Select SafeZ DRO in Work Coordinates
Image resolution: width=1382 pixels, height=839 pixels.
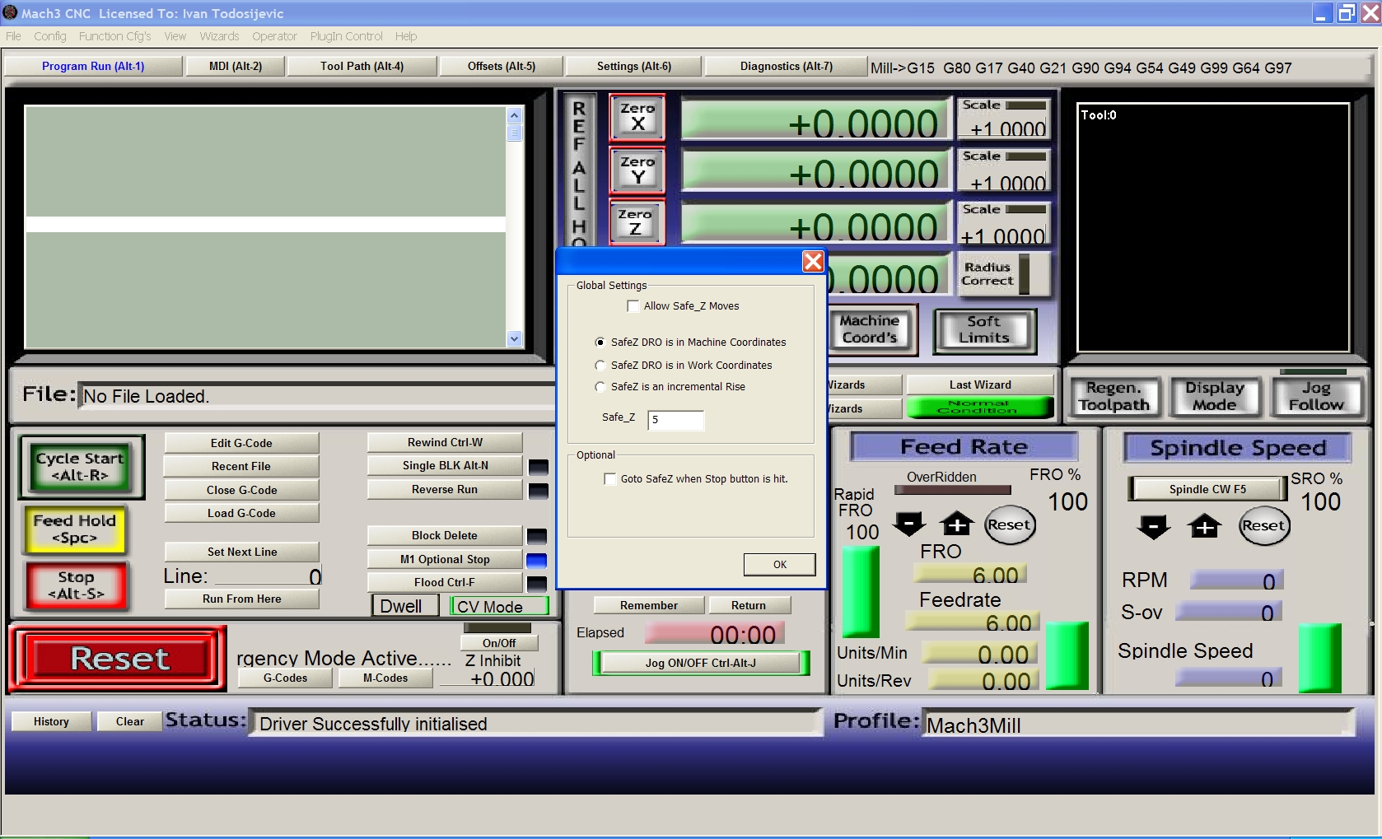[x=600, y=366]
